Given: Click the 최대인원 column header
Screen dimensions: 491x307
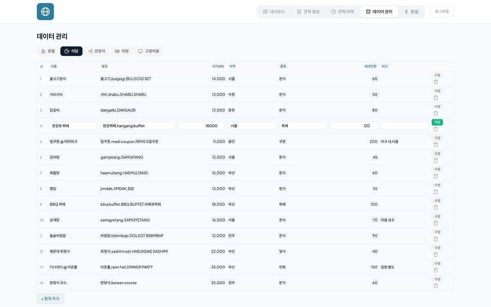Looking at the screenshot, I should coord(370,66).
